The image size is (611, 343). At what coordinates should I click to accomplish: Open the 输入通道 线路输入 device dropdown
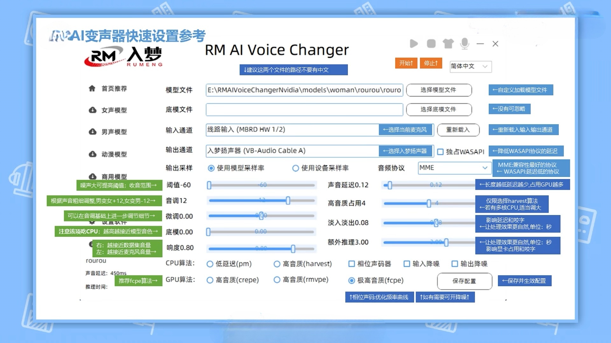pyautogui.click(x=320, y=130)
